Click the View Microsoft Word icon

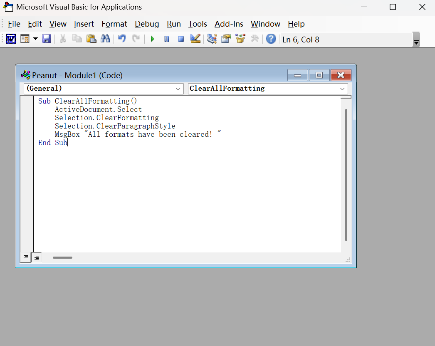11,39
